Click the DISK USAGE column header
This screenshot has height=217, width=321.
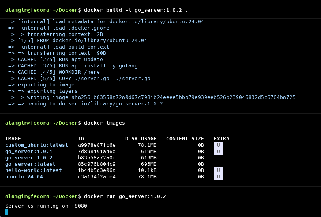(141, 139)
